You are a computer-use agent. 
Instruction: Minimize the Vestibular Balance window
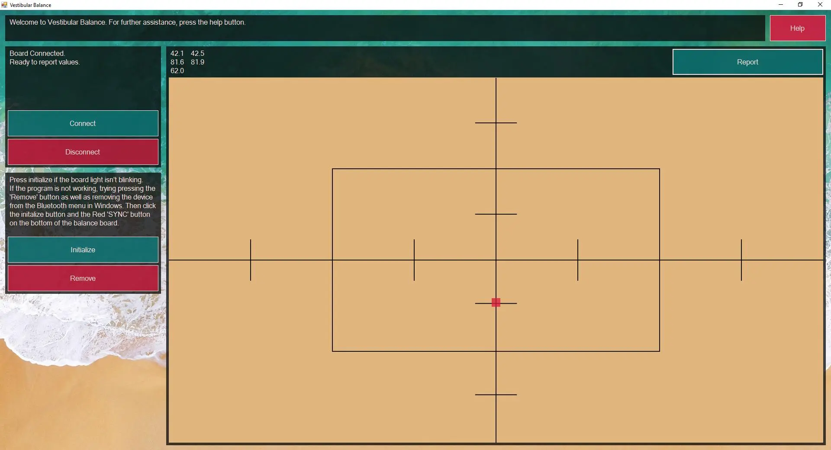point(780,5)
